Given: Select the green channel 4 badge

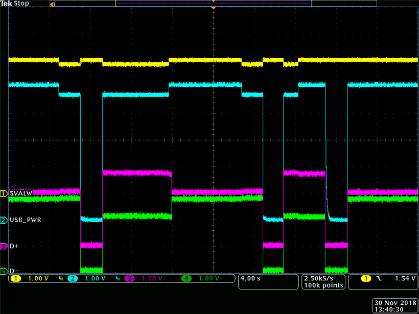Looking at the screenshot, I should pyautogui.click(x=187, y=279).
